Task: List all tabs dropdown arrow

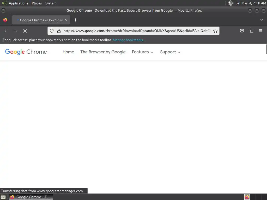Action: [x=262, y=20]
